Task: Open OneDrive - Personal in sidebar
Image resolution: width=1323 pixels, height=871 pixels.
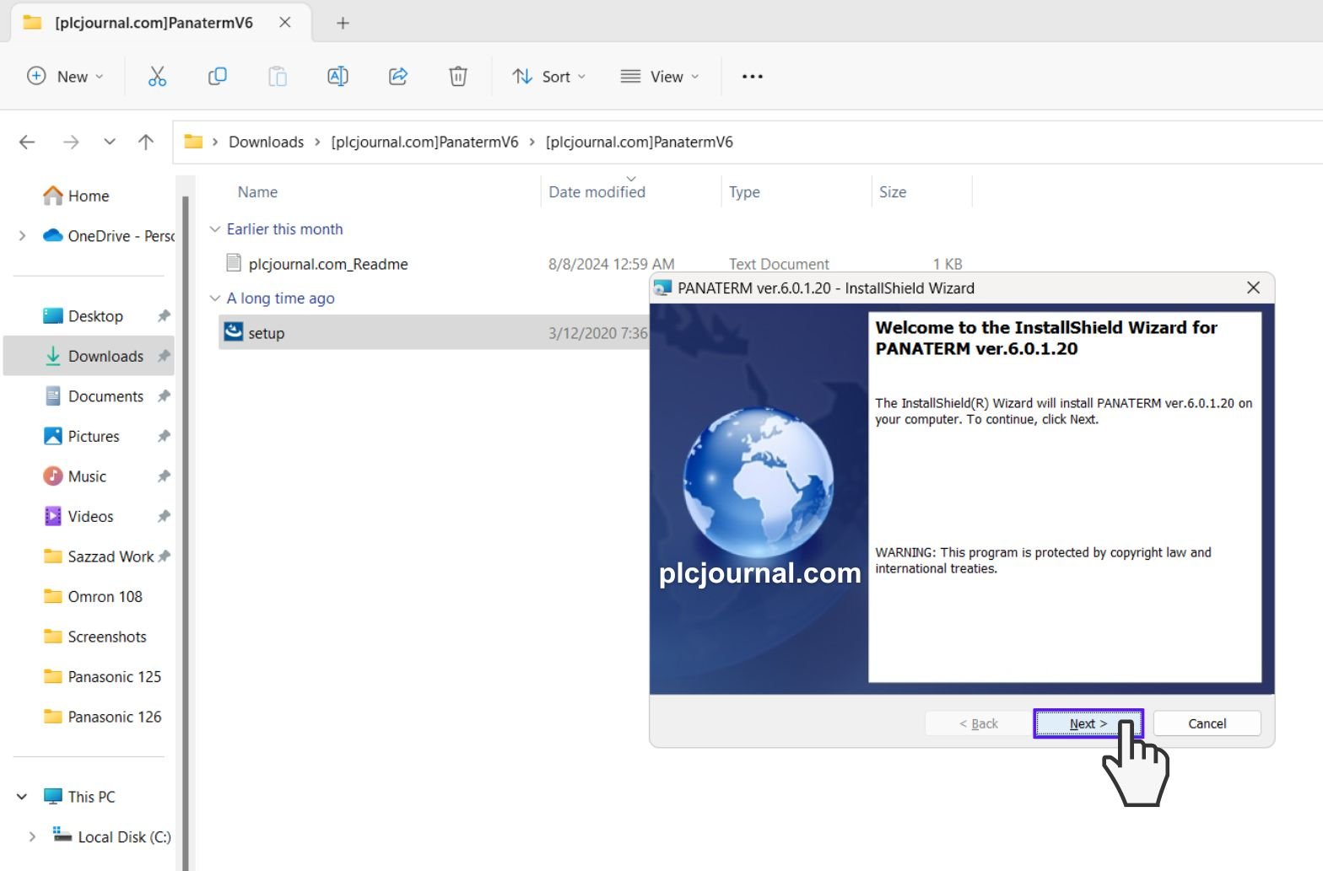Action: point(108,236)
